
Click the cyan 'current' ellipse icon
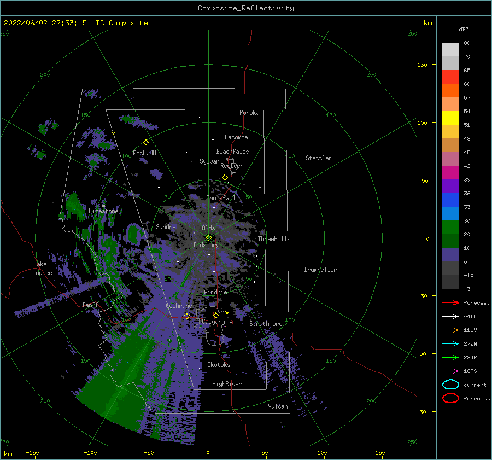click(450, 385)
